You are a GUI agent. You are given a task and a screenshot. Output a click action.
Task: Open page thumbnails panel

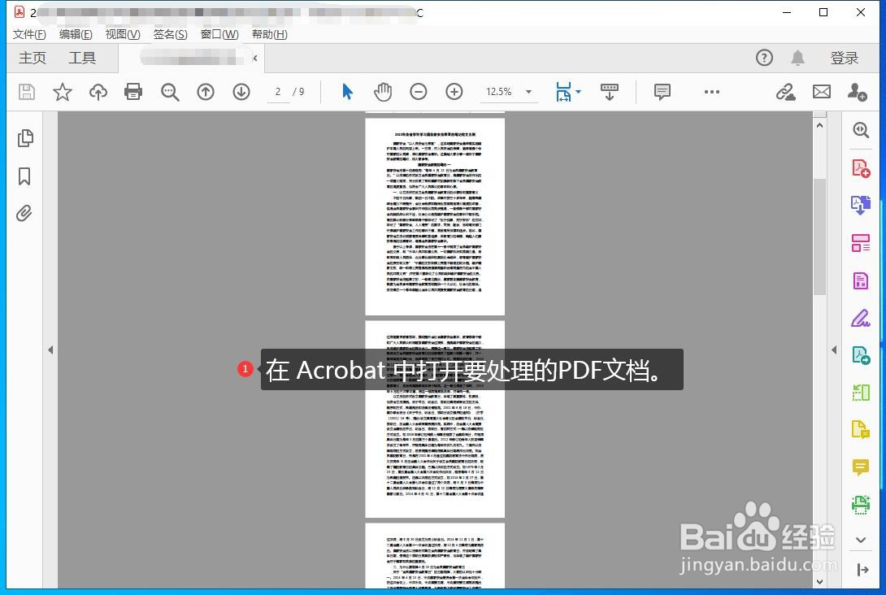(x=25, y=138)
